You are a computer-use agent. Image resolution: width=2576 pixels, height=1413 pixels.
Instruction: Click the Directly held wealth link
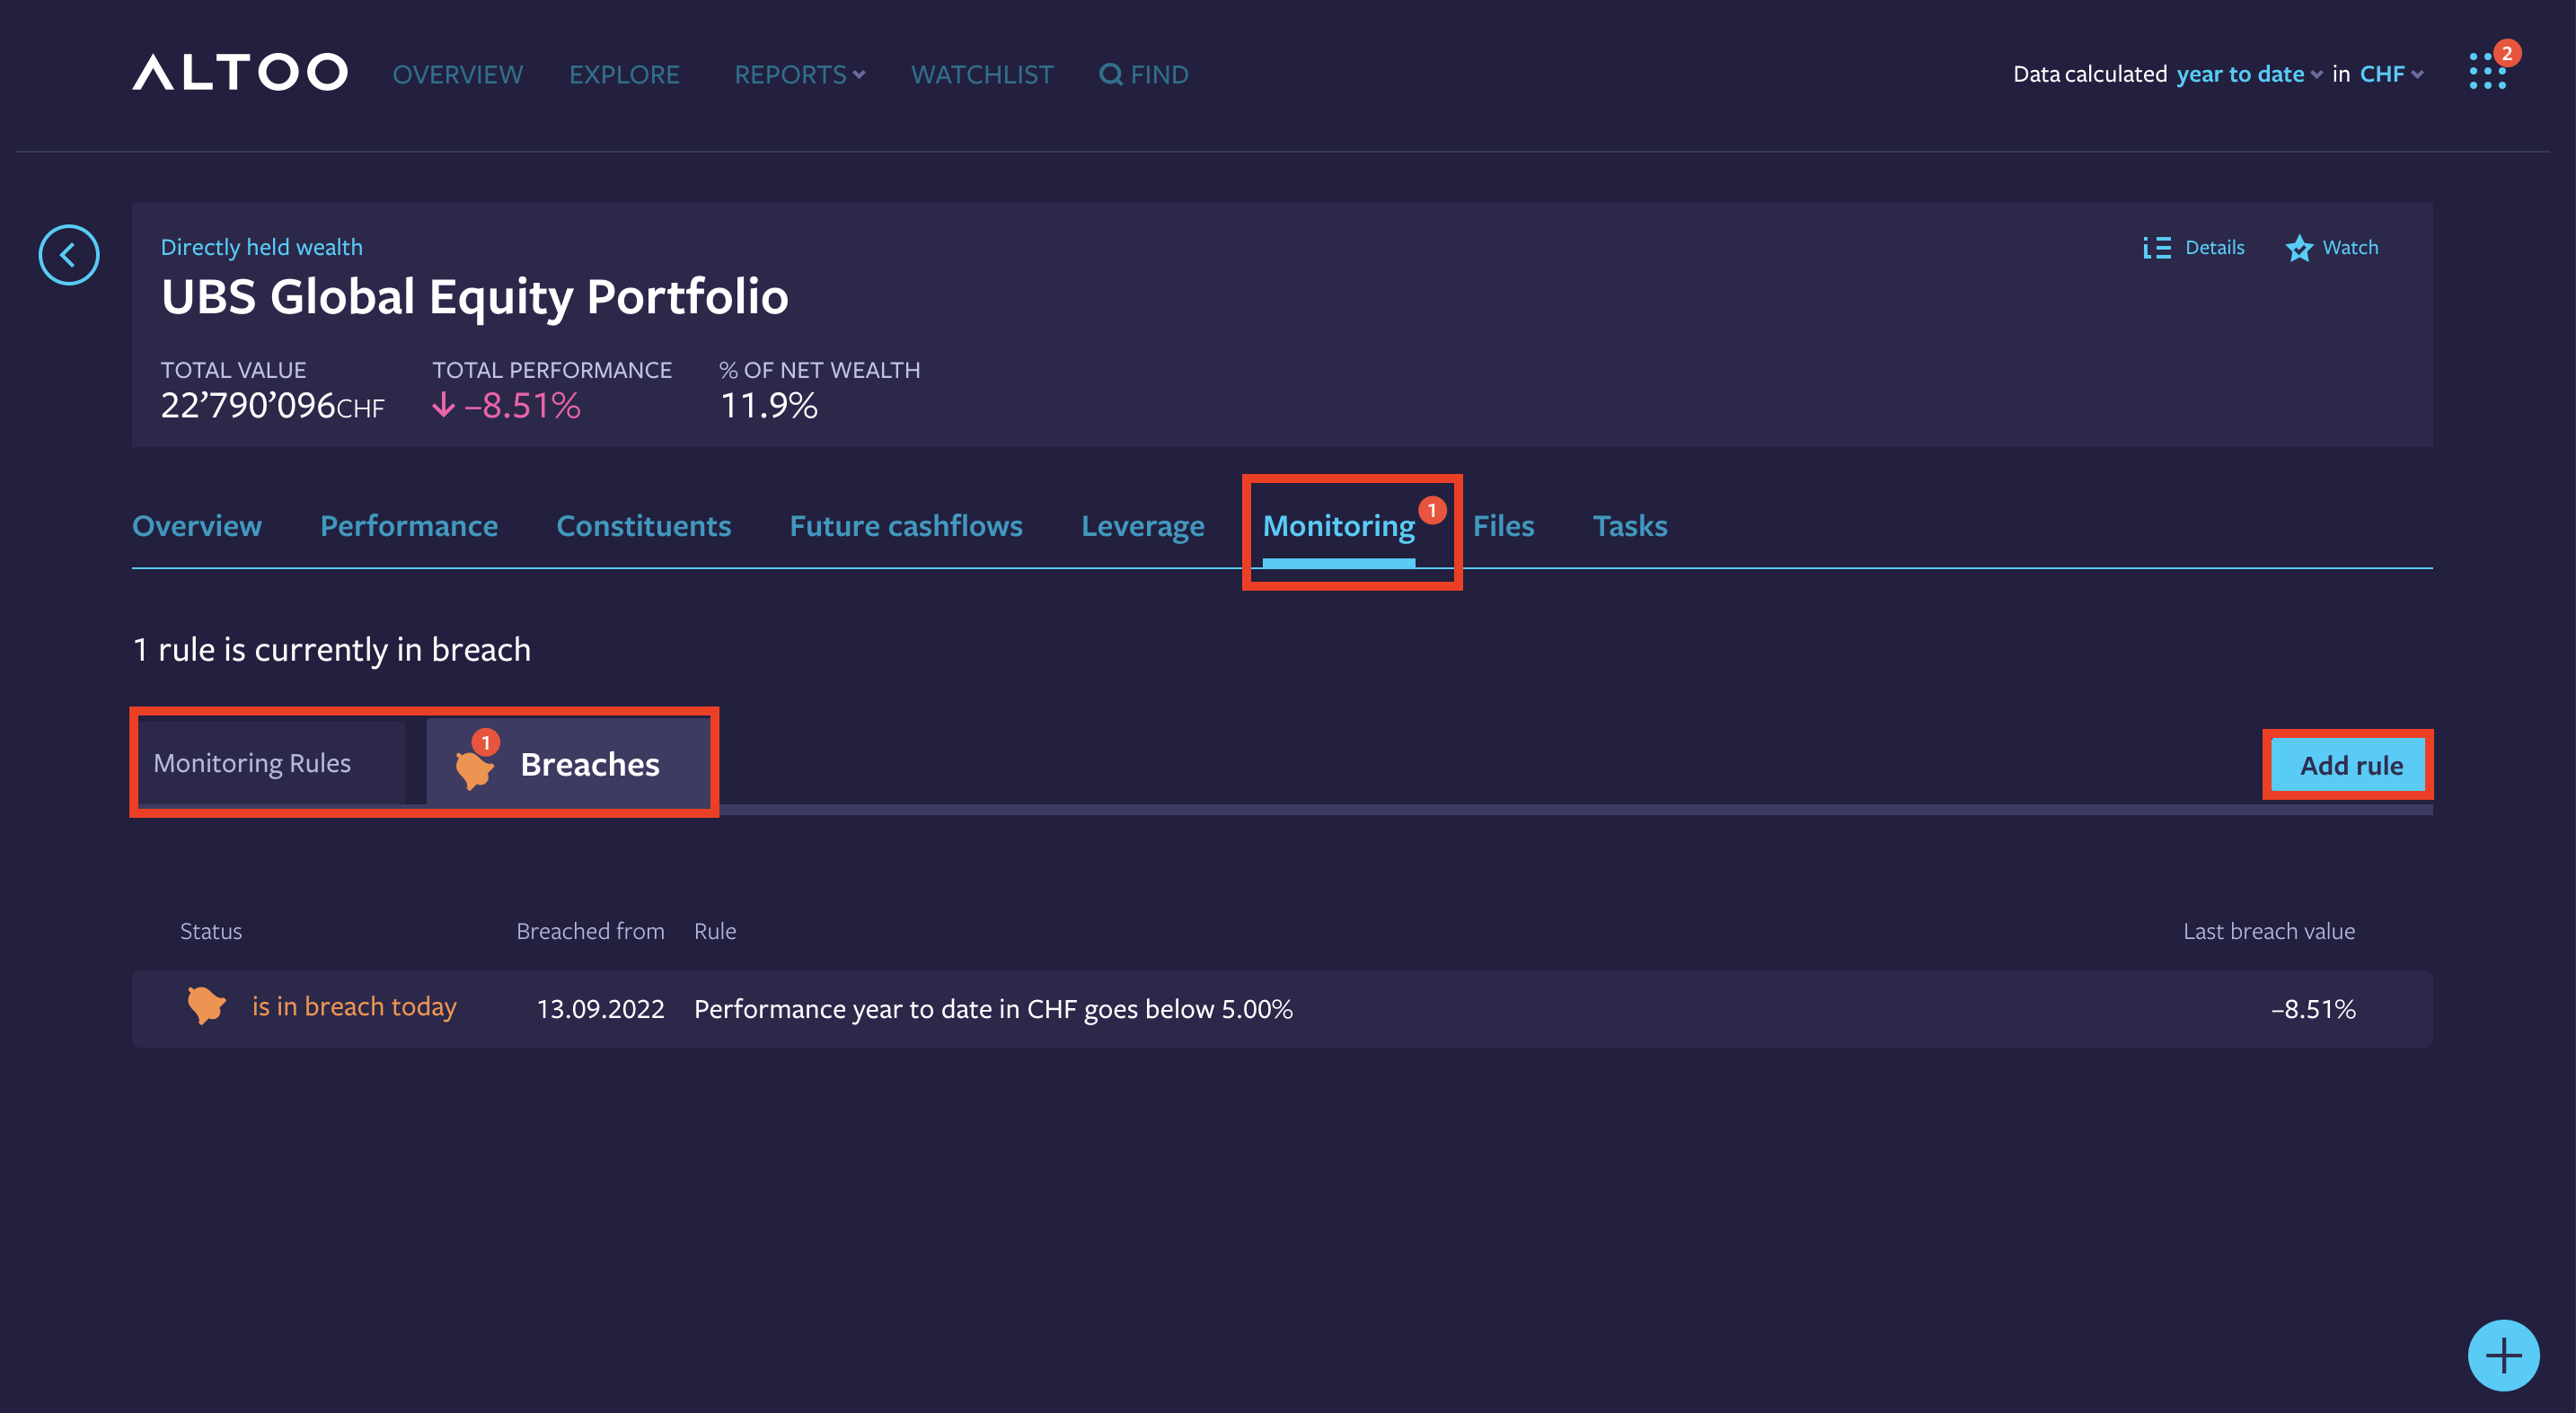[x=262, y=247]
